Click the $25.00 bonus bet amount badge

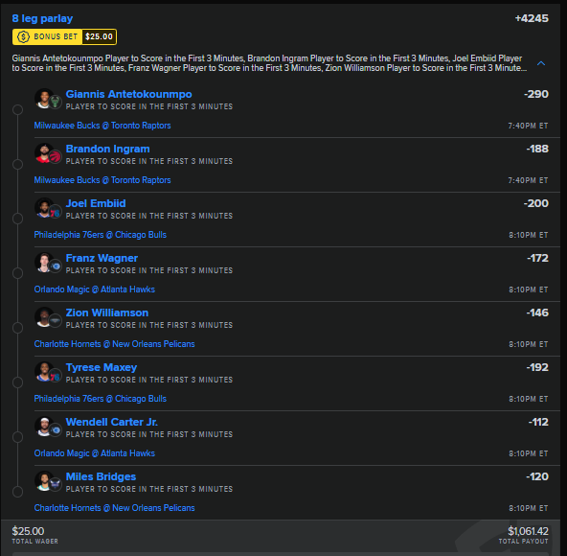coord(99,36)
